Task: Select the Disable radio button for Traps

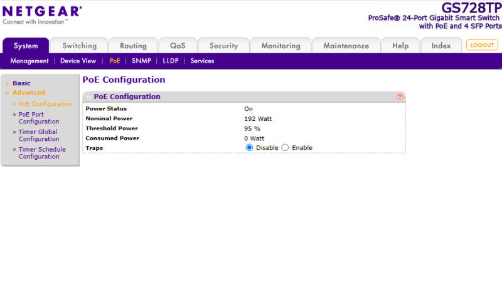Action: pos(249,148)
